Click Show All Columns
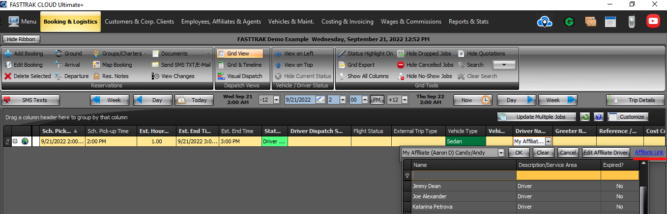667x214 pixels. tap(364, 76)
